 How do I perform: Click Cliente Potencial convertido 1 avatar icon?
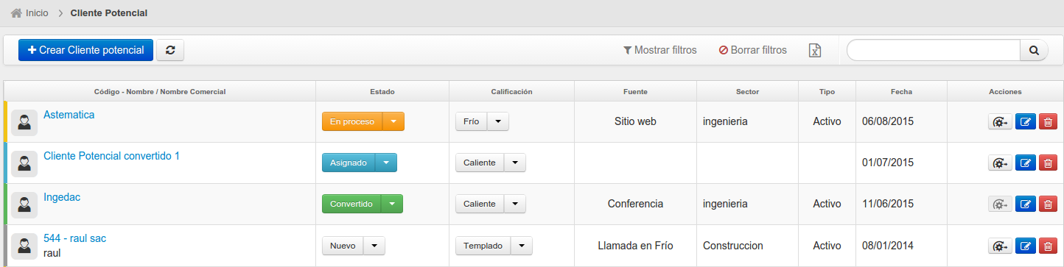[24, 164]
